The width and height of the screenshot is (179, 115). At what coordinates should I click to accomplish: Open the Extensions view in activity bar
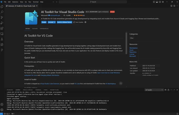(x=2, y=28)
